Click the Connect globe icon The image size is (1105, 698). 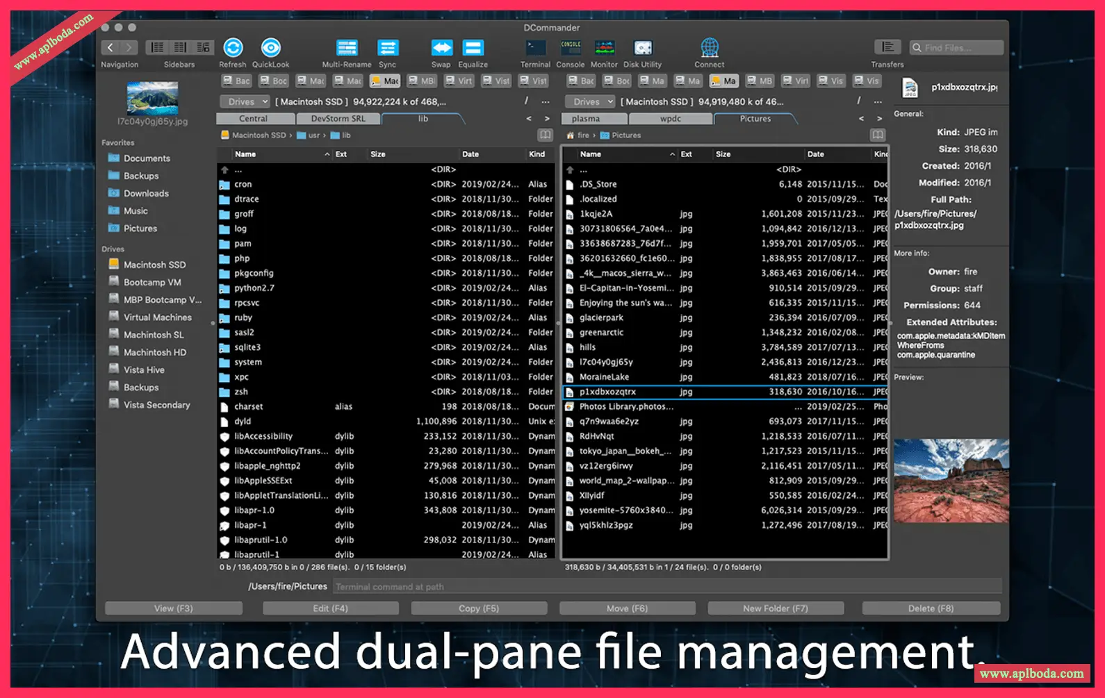710,48
